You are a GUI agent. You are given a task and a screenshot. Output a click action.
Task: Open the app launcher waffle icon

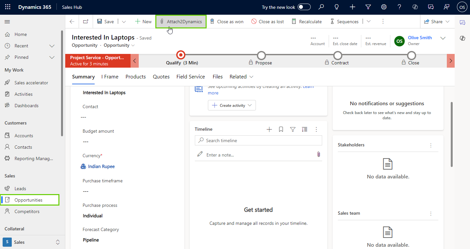[x=8, y=7]
